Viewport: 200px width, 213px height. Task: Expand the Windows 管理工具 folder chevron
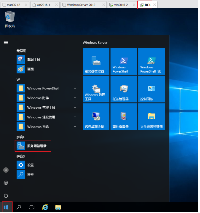(76, 108)
